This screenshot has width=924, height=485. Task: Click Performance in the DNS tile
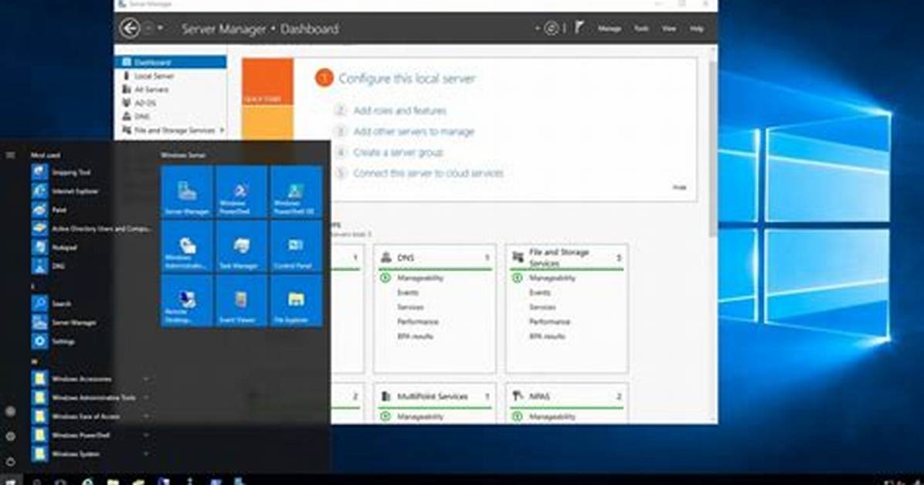coord(418,322)
